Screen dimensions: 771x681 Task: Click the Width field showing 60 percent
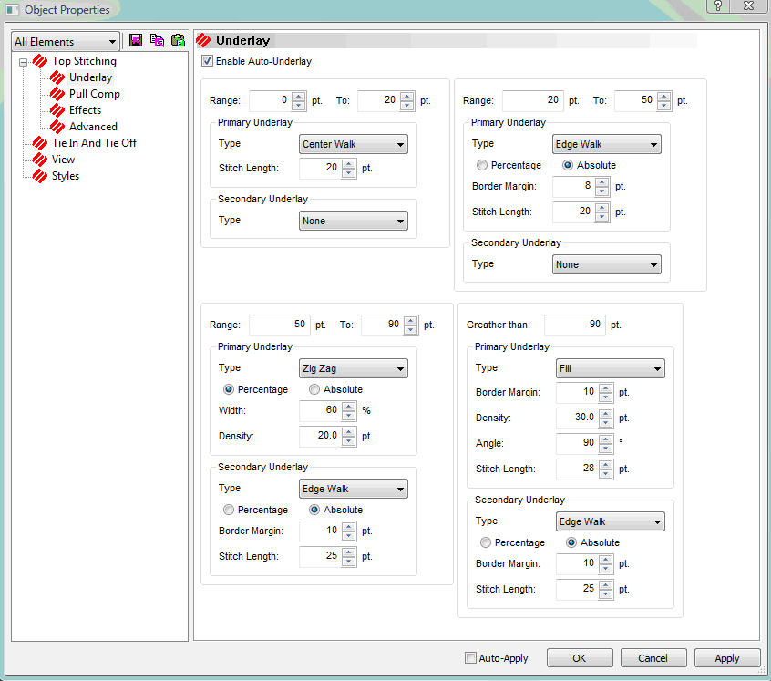pyautogui.click(x=320, y=410)
